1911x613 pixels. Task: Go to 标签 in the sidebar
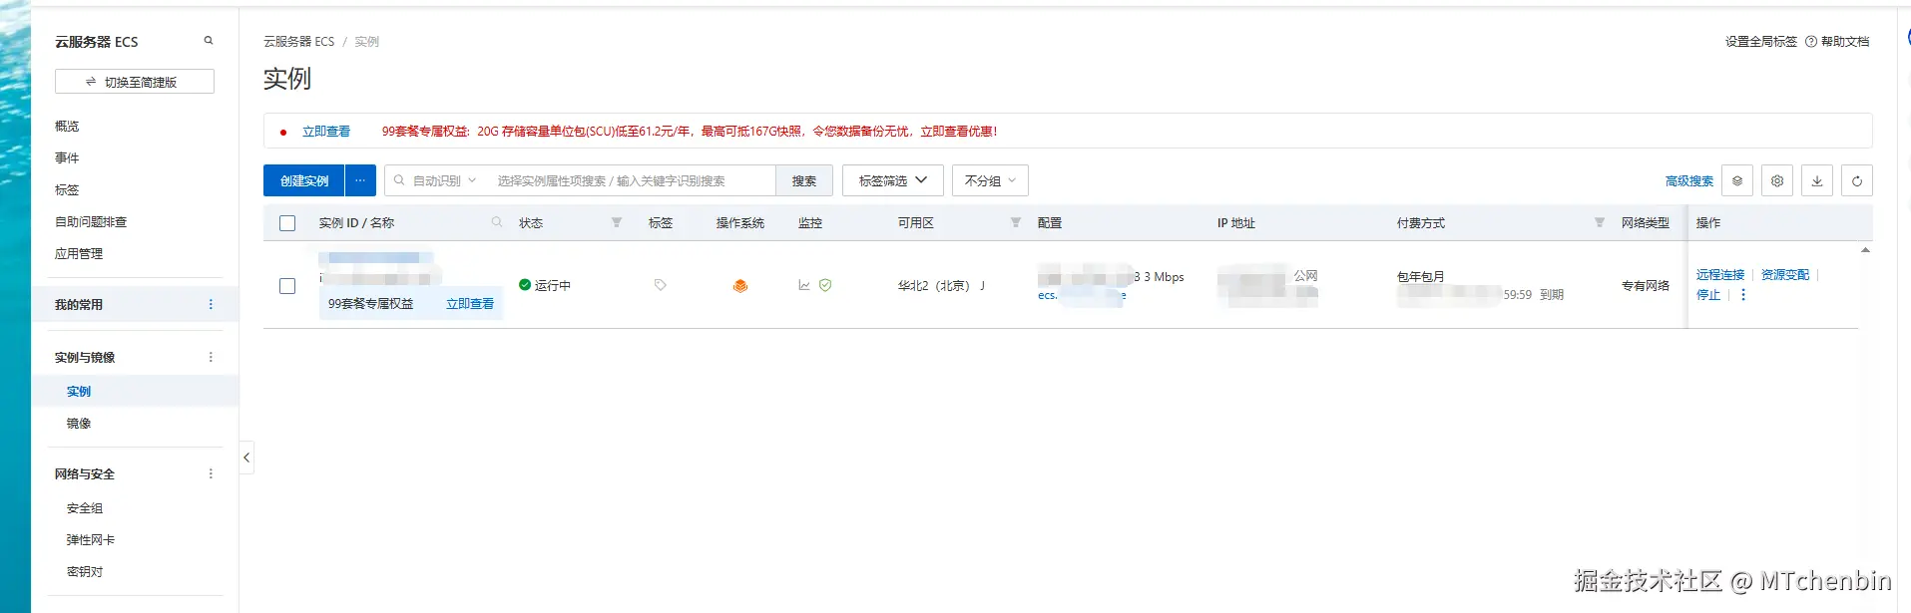click(x=67, y=190)
